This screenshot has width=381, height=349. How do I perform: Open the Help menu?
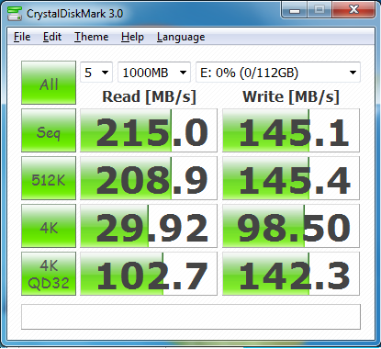pos(132,37)
